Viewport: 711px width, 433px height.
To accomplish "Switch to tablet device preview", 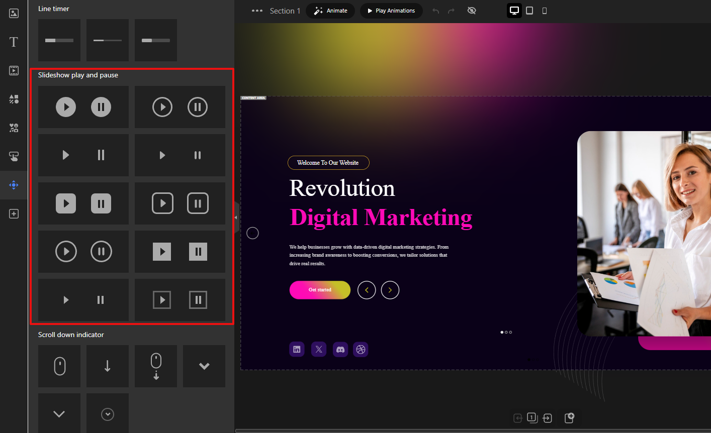I will [x=529, y=11].
